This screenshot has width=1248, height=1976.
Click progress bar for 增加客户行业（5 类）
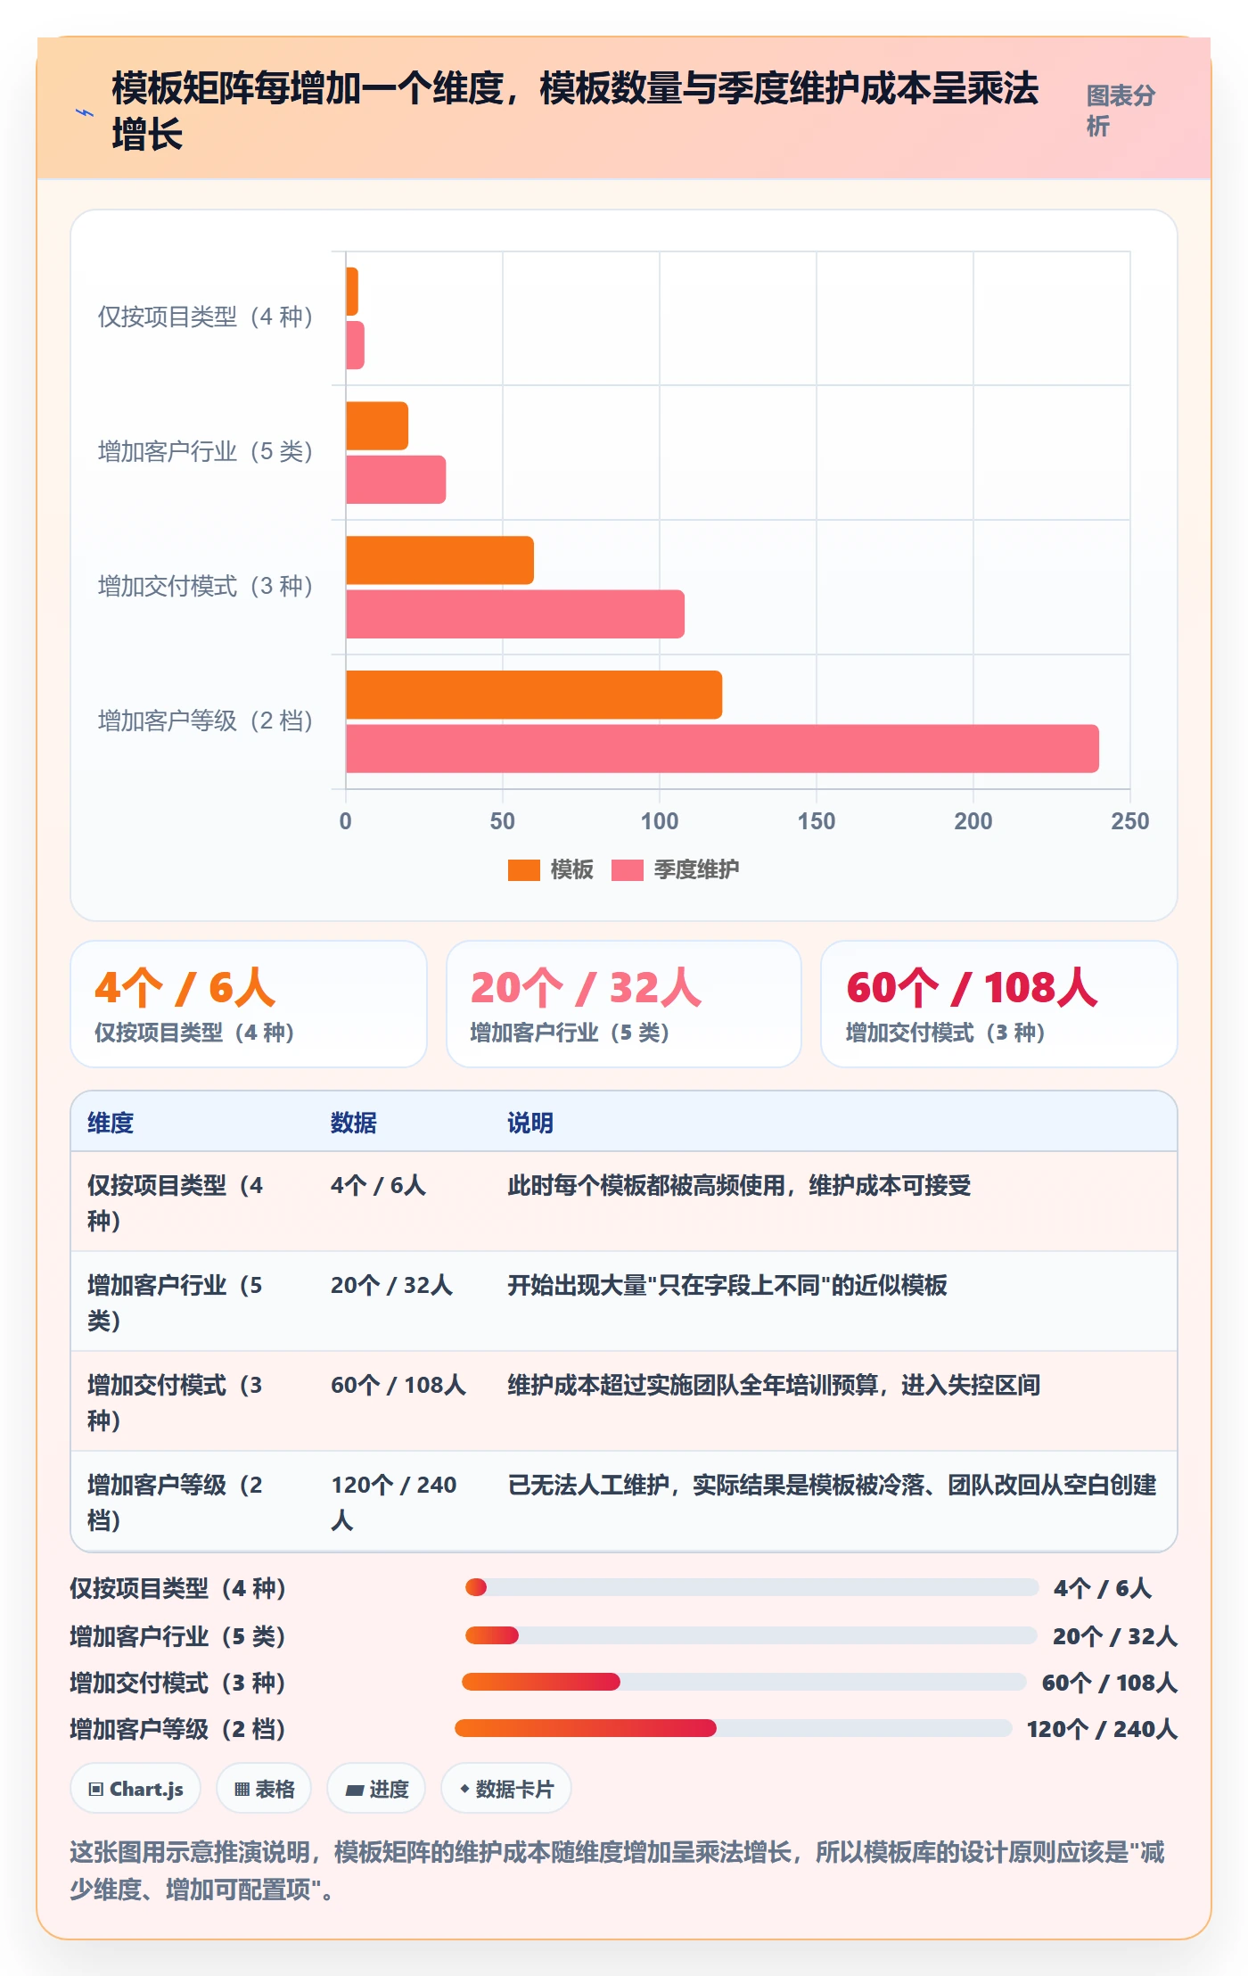pos(751,1635)
